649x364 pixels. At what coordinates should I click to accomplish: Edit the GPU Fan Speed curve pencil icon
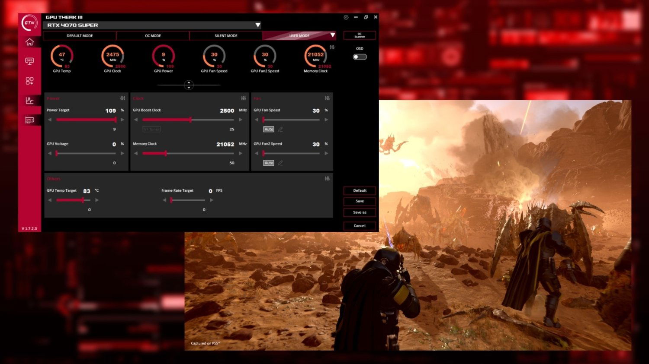point(280,129)
